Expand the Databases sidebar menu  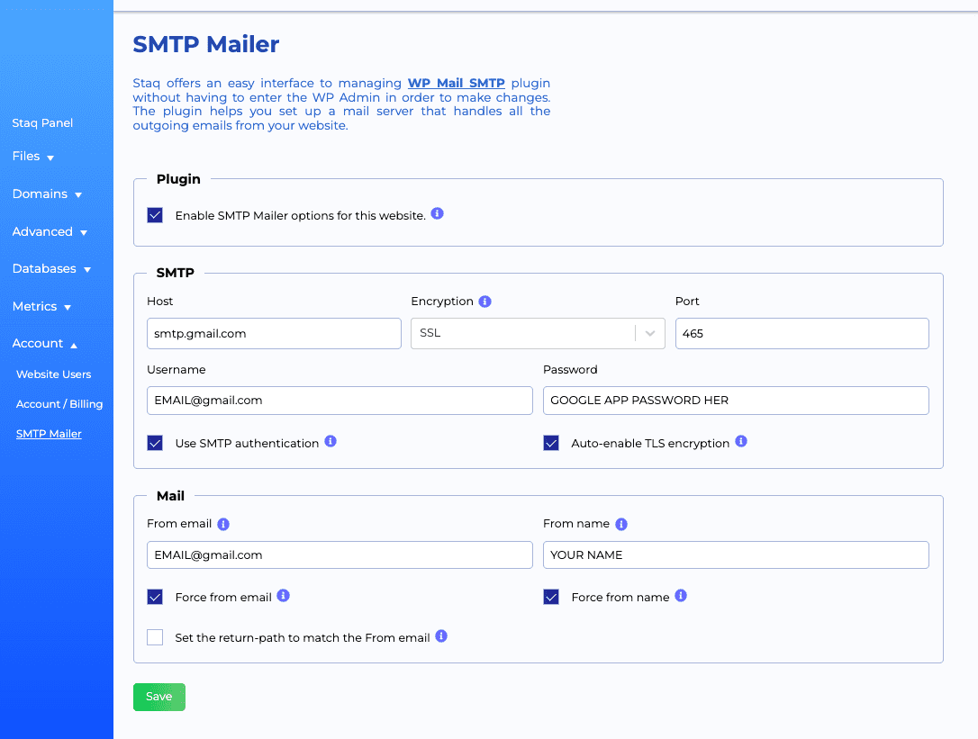51,269
